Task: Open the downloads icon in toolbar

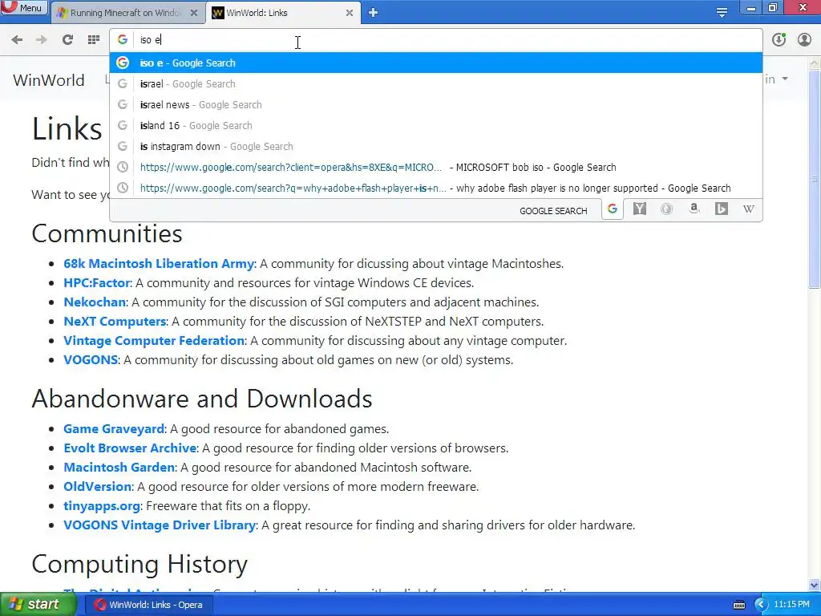Action: pyautogui.click(x=779, y=40)
